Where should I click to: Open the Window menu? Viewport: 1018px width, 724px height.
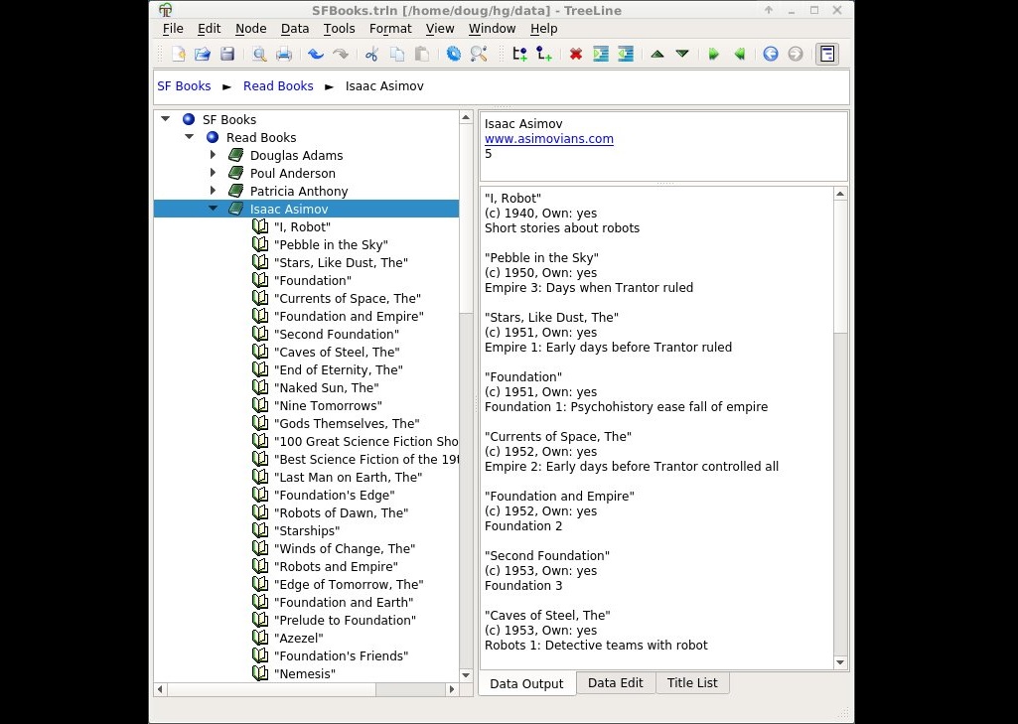click(493, 29)
